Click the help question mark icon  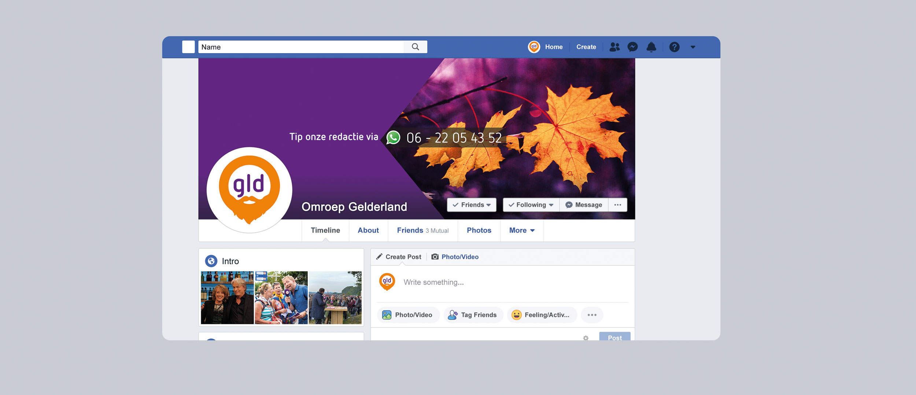pos(674,47)
